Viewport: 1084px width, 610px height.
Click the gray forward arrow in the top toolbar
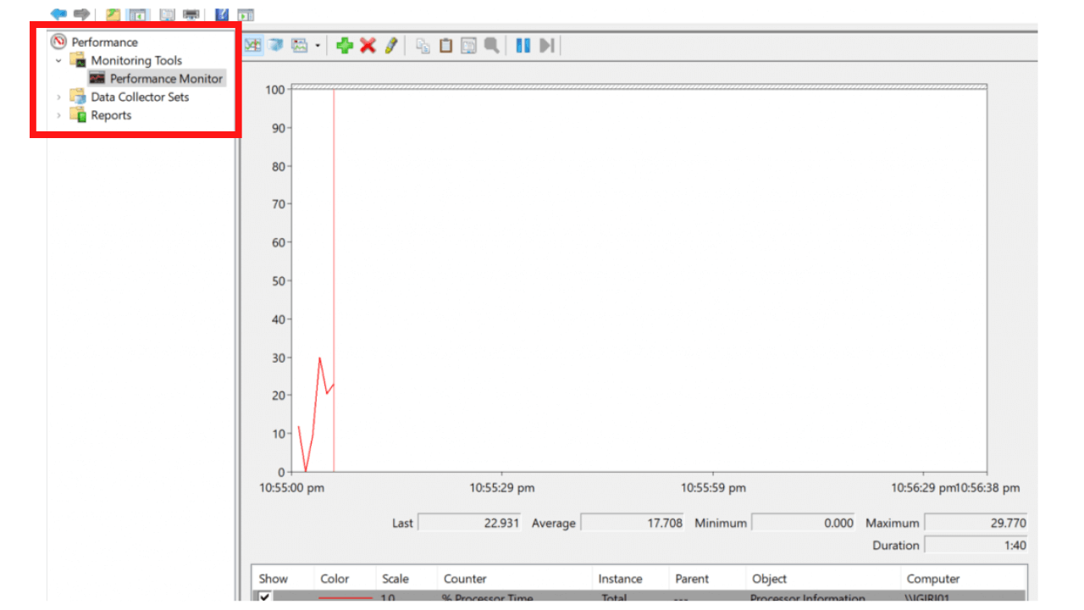coord(81,14)
